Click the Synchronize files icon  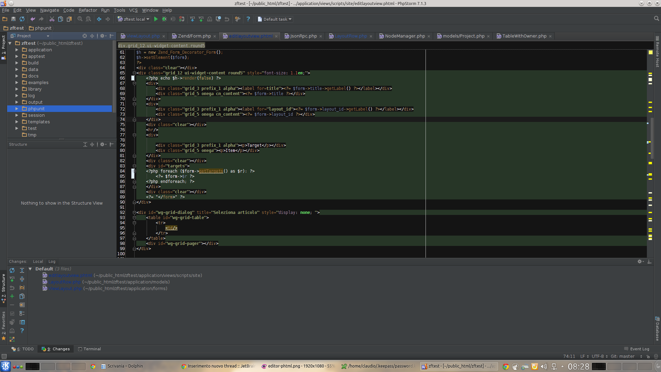(x=22, y=19)
